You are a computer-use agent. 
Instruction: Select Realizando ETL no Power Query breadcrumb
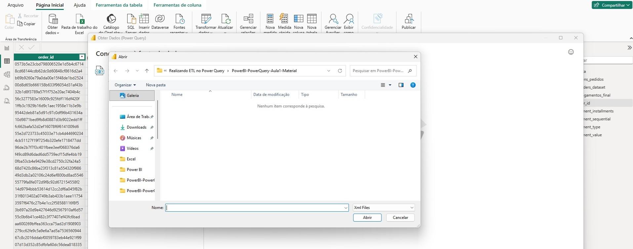[x=197, y=71]
